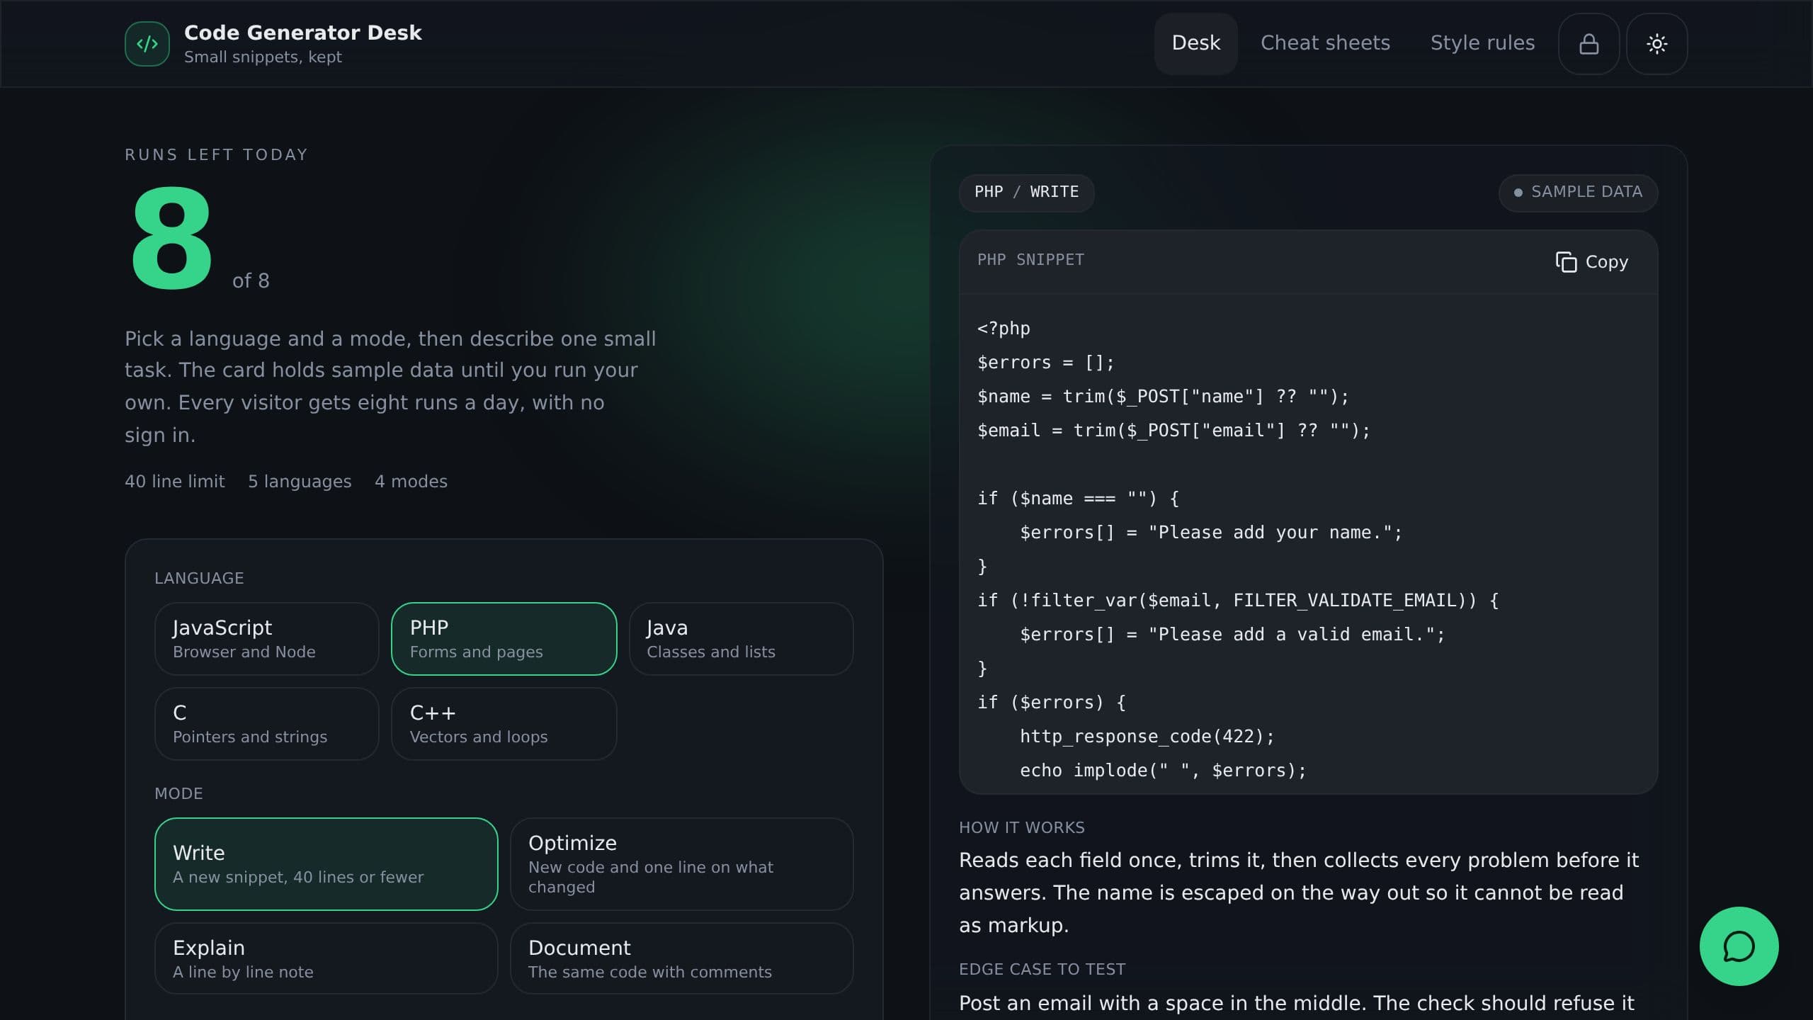
Task: Click the 'echo implode' code line
Action: pos(1163,771)
